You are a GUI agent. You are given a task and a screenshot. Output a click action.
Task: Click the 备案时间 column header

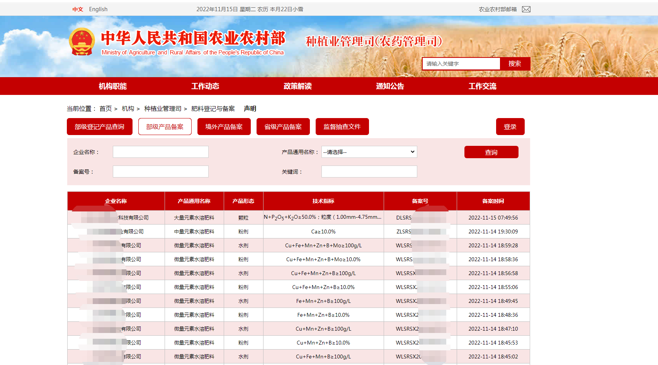[x=493, y=201]
